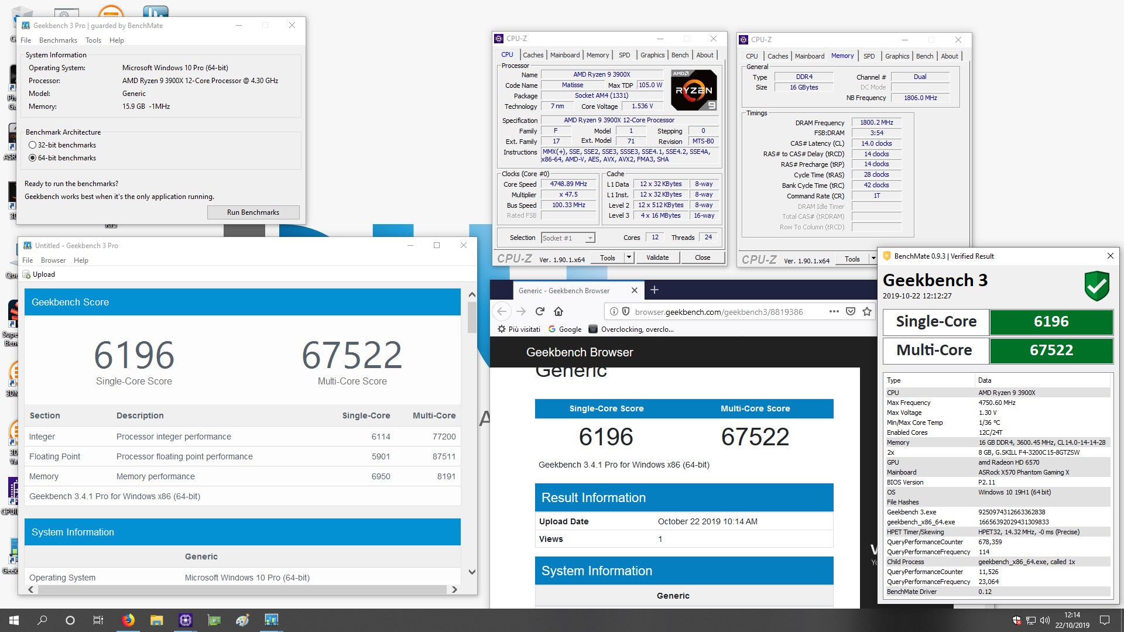Open notification center icon
Screen dimensions: 1124x632
click(x=1105, y=620)
